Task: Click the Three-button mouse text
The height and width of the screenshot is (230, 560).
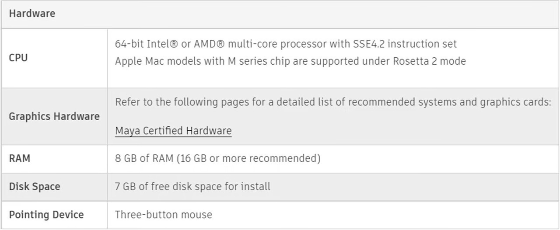Action: pyautogui.click(x=164, y=215)
